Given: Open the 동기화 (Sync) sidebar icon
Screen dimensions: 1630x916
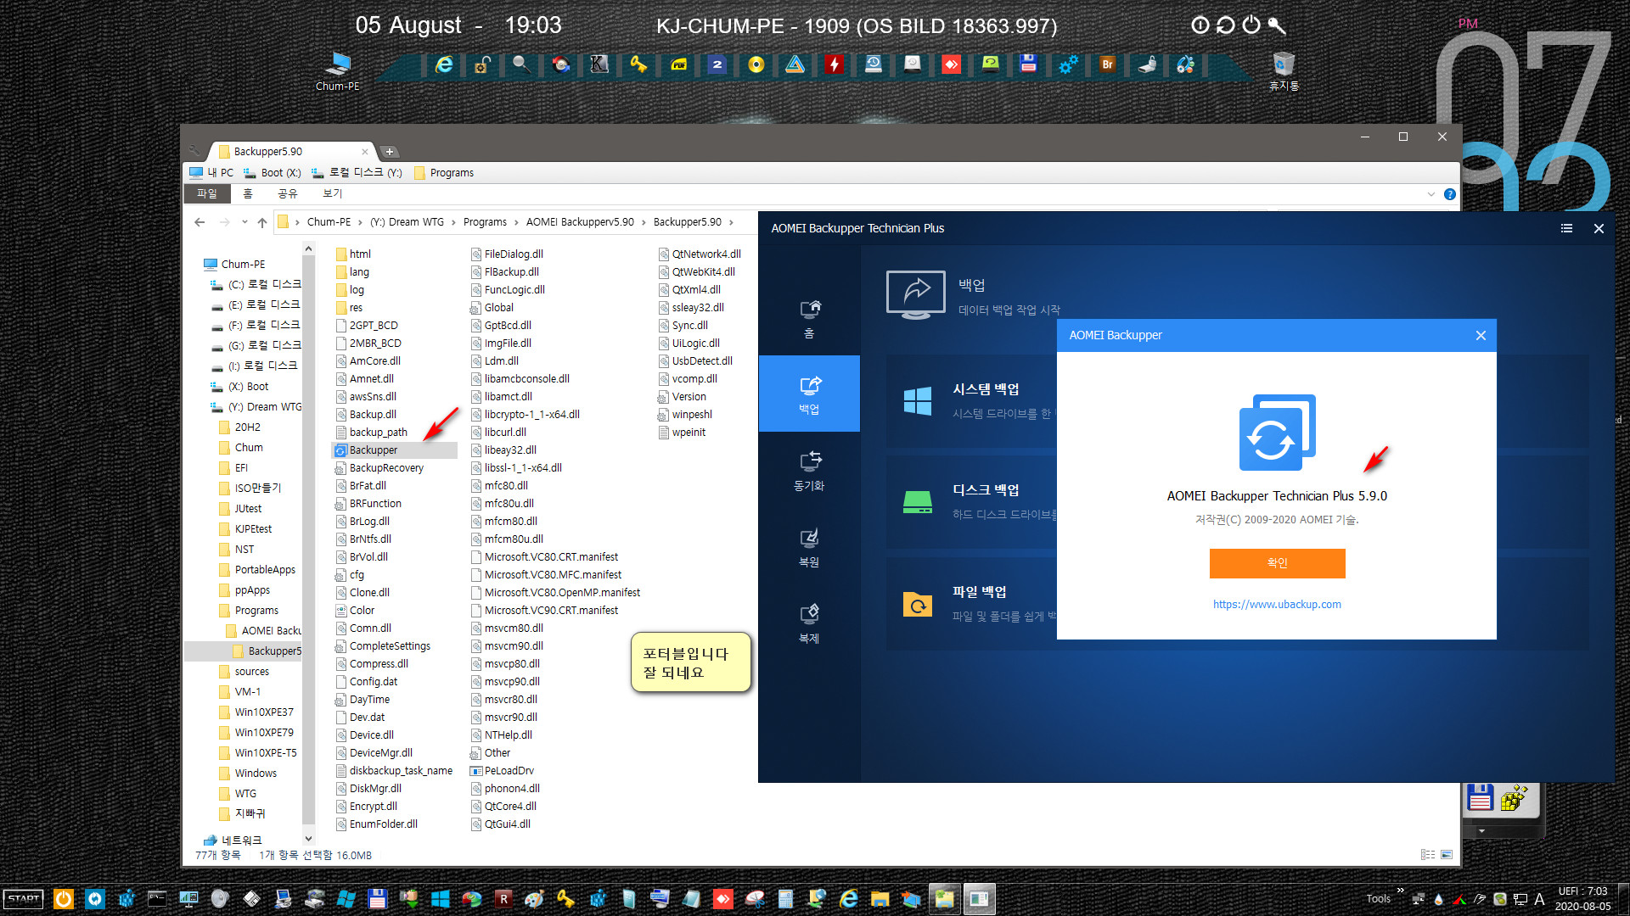Looking at the screenshot, I should pos(809,471).
